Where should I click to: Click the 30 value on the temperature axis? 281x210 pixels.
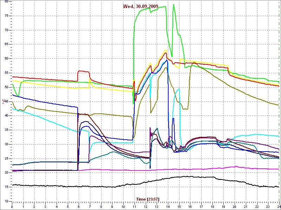tap(6, 144)
